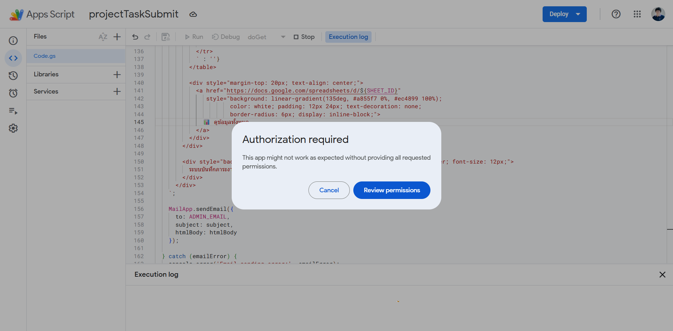Click the Services section label
The image size is (673, 331).
[x=46, y=91]
